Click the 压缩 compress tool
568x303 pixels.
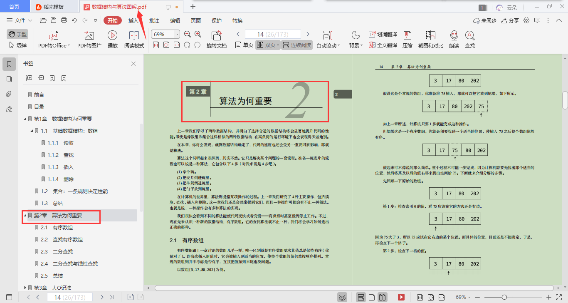(x=407, y=40)
